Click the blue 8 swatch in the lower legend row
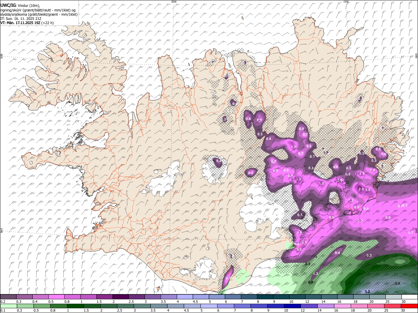The image size is (418, 313). click(259, 306)
